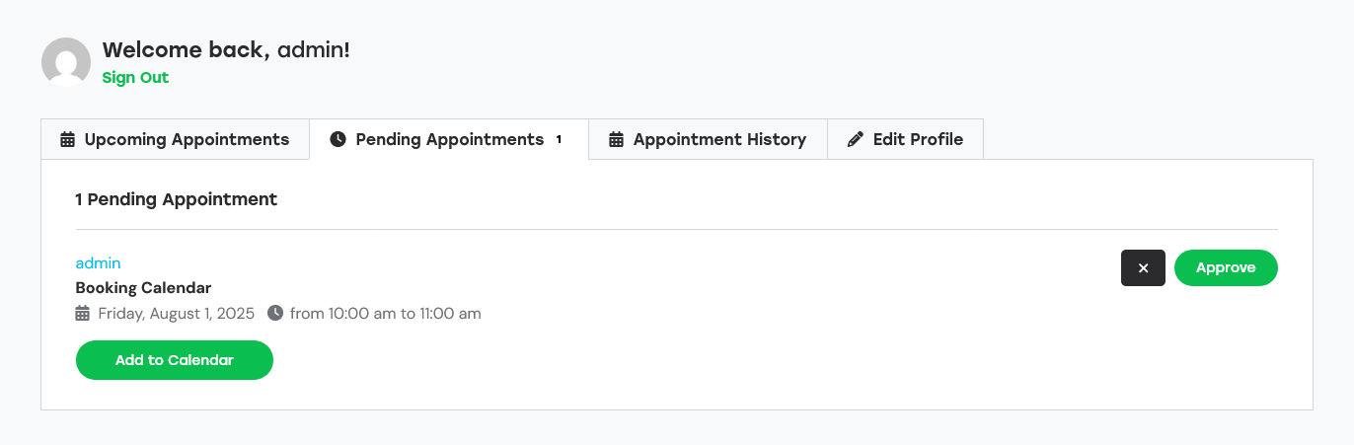Image resolution: width=1354 pixels, height=445 pixels.
Task: Approve the pending appointment
Action: [x=1226, y=267]
